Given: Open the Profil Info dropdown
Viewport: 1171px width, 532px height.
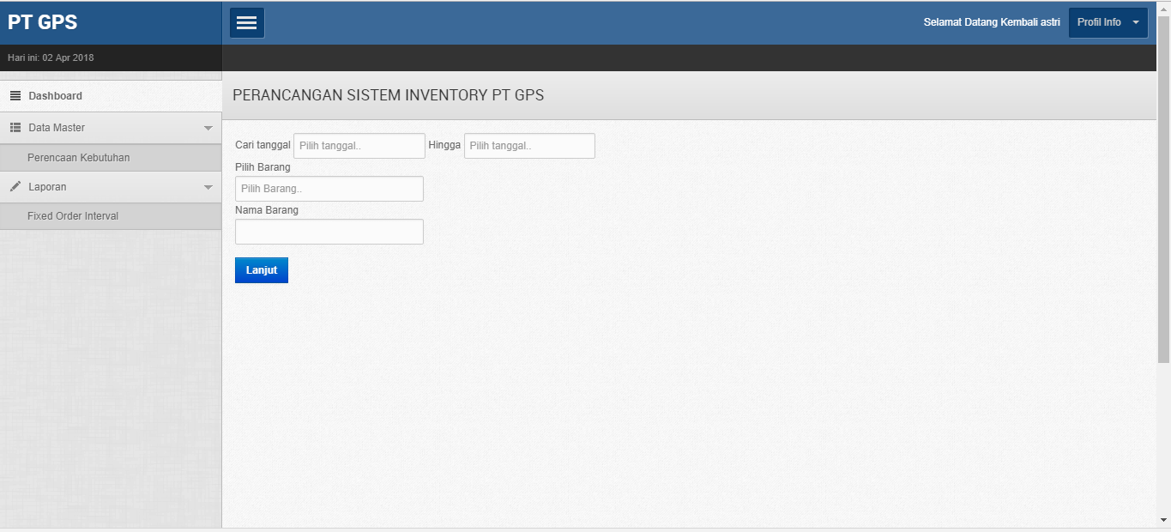Looking at the screenshot, I should pyautogui.click(x=1108, y=23).
